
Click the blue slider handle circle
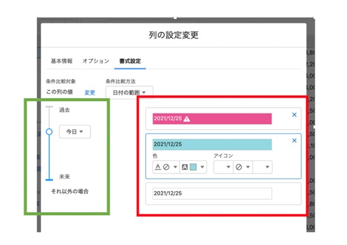point(49,132)
